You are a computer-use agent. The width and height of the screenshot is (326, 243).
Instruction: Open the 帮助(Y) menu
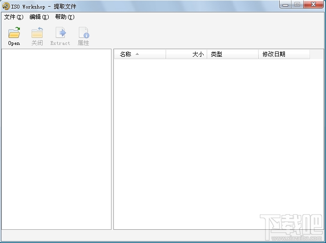(x=65, y=17)
